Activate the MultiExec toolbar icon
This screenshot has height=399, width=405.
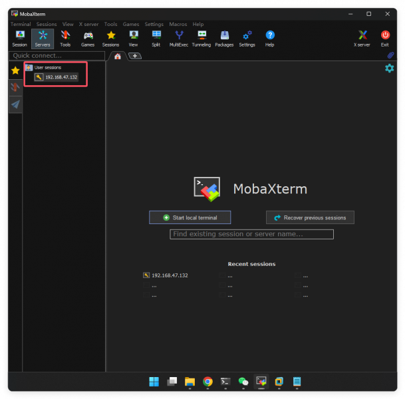[179, 39]
